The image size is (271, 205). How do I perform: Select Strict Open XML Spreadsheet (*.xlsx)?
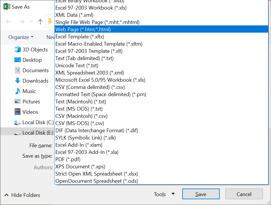pyautogui.click(x=161, y=174)
